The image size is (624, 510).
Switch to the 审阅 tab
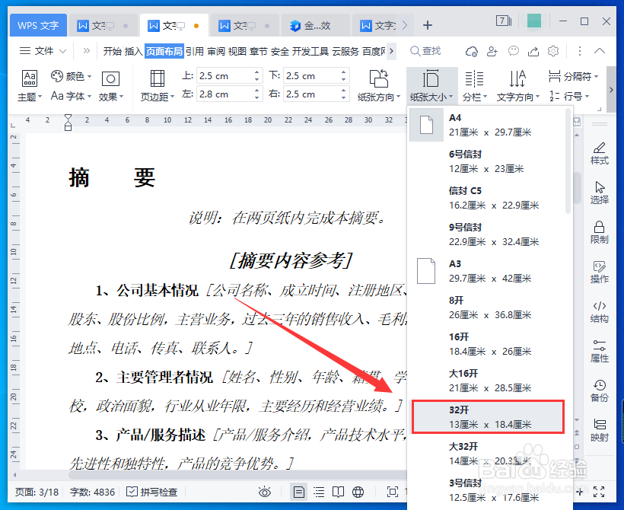click(216, 51)
